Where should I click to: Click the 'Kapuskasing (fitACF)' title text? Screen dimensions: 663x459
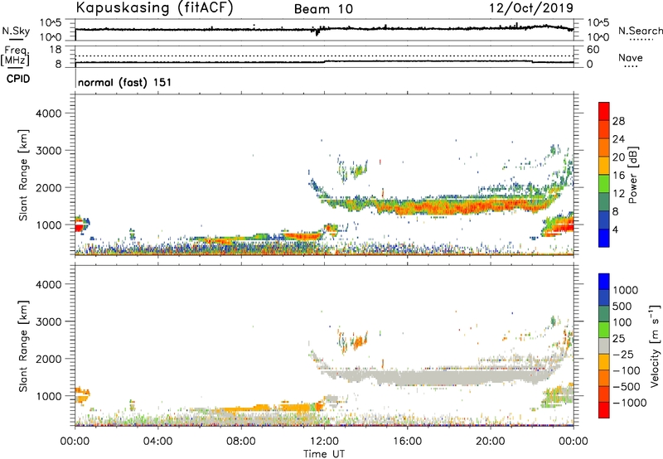tap(154, 7)
